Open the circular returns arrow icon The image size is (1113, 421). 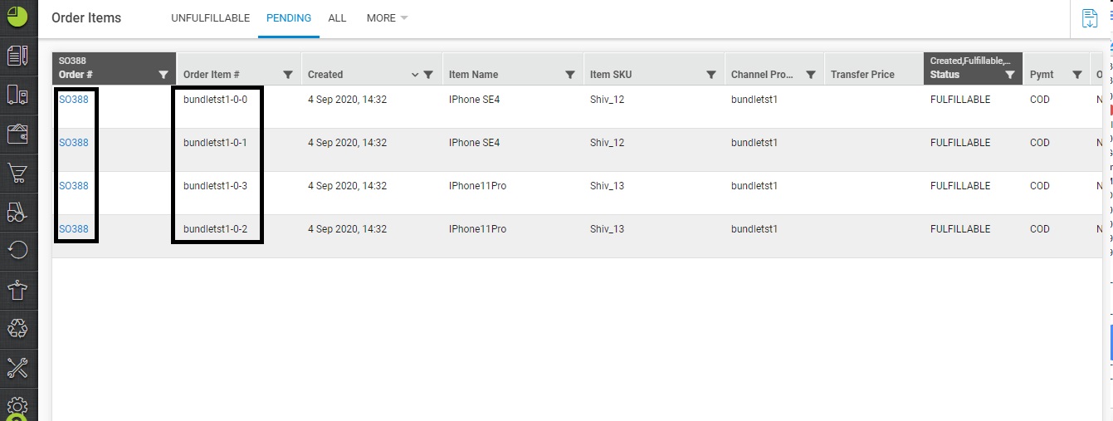pos(17,250)
